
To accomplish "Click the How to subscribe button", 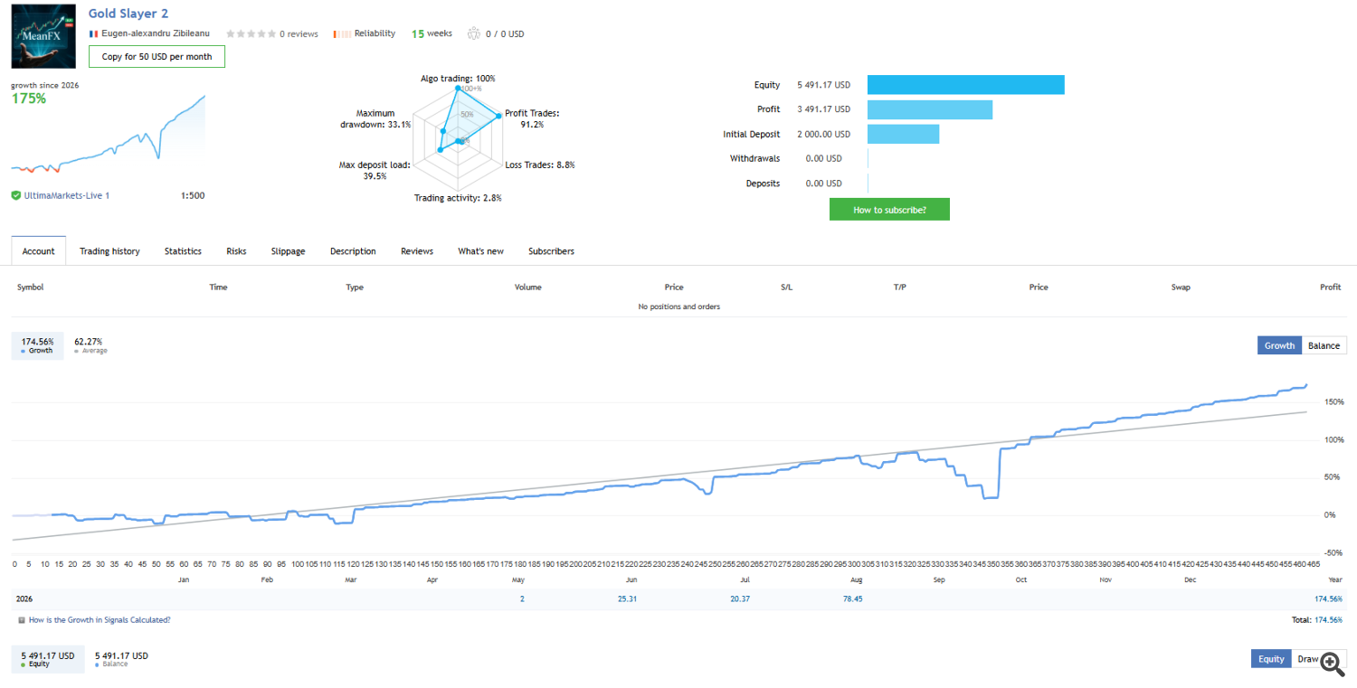I will 889,210.
